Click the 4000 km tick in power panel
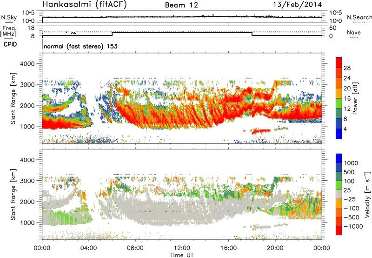Image resolution: width=372 pixels, height=258 pixels. (27, 64)
